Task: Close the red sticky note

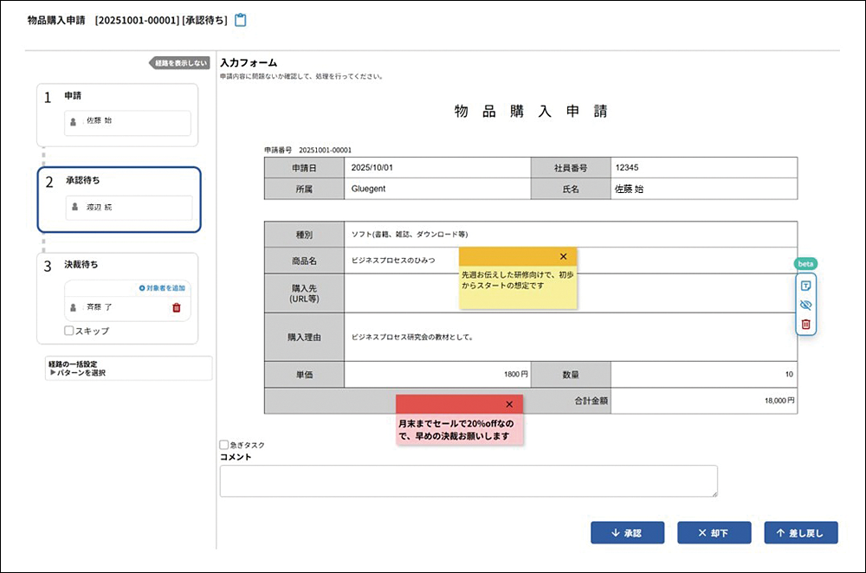Action: (508, 404)
